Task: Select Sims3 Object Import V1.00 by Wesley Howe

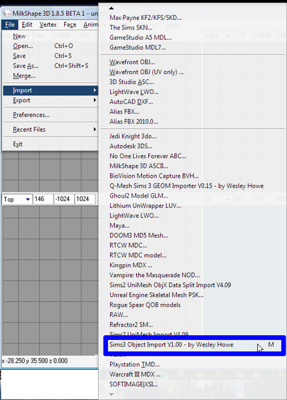Action: (194, 345)
